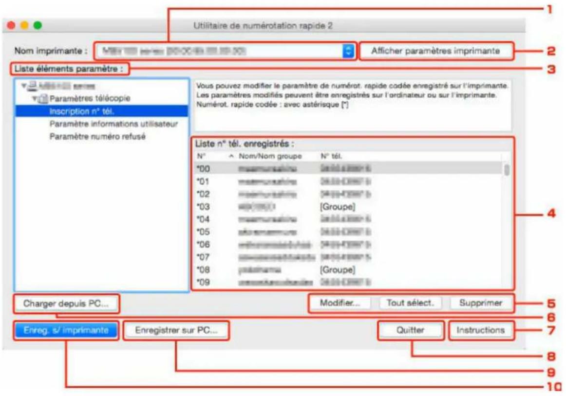The height and width of the screenshot is (396, 566).
Task: Select the printer icon in tree
Action: point(33,86)
